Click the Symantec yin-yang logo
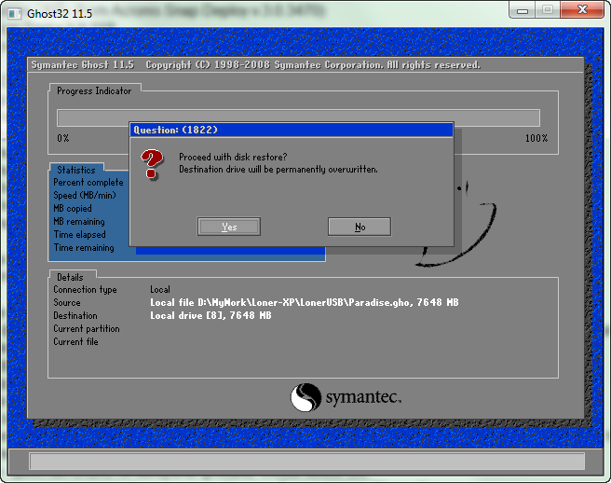This screenshot has width=611, height=483. pos(305,398)
